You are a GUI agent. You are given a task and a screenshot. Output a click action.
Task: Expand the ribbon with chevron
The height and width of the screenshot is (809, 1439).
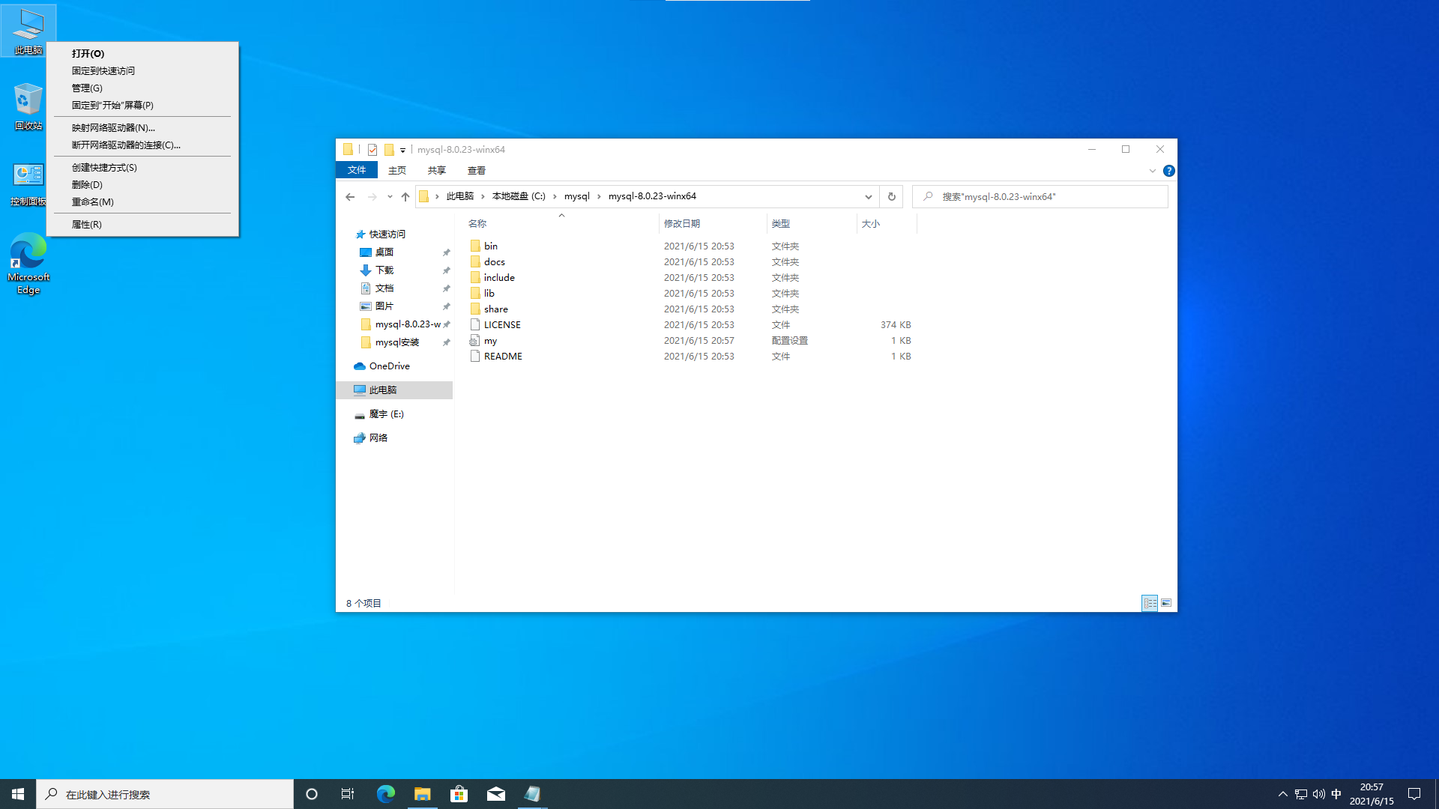tap(1152, 171)
